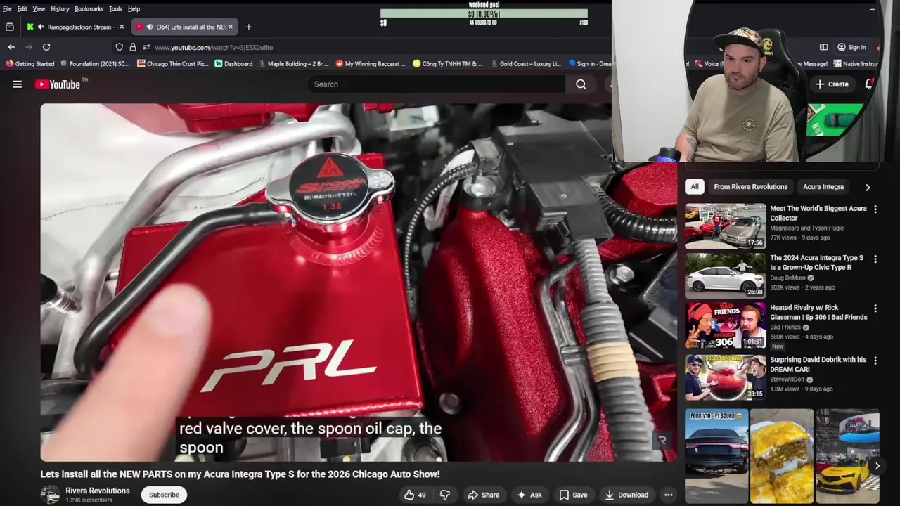Screen dimensions: 900x506
Task: Open the Rivera Revolutions channel avatar
Action: coord(50,495)
